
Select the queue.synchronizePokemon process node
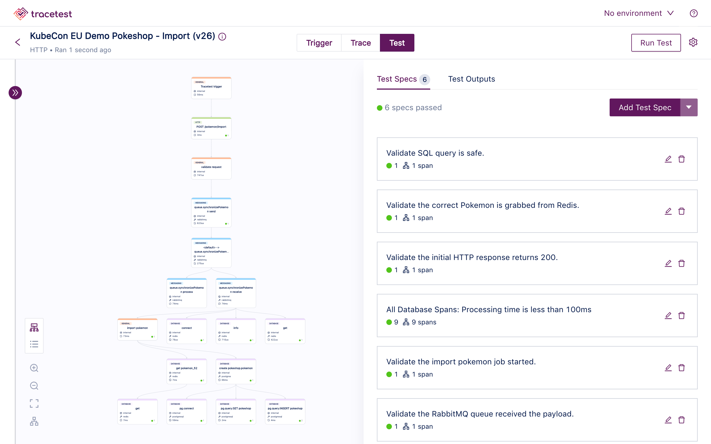tap(187, 293)
